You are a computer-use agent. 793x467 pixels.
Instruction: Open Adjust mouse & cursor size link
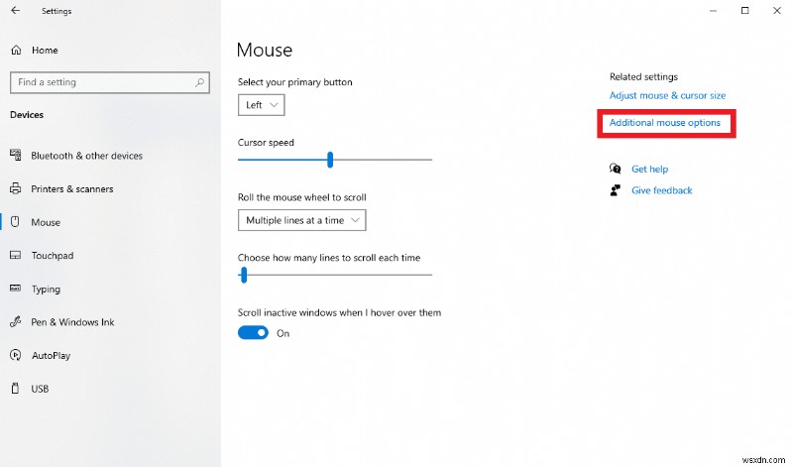(x=667, y=96)
